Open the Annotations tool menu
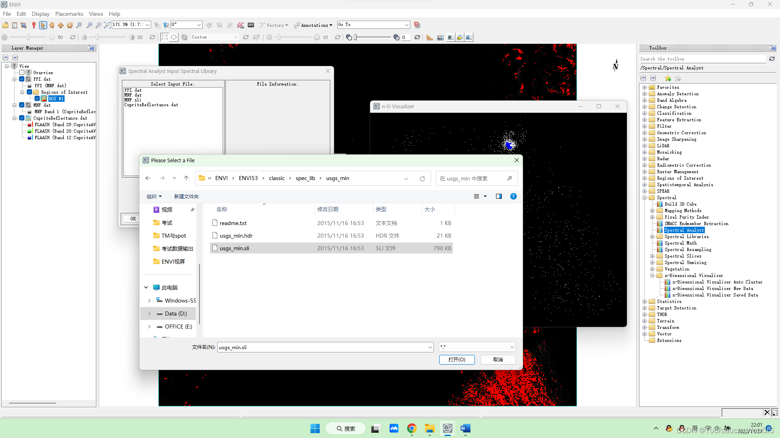 tap(313, 25)
